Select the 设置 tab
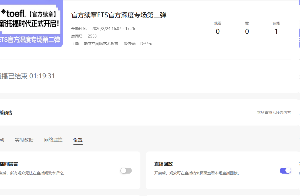Image resolution: width=300 pixels, height=196 pixels. click(x=78, y=140)
